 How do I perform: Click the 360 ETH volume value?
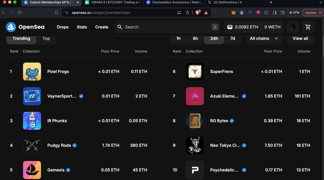point(139,145)
